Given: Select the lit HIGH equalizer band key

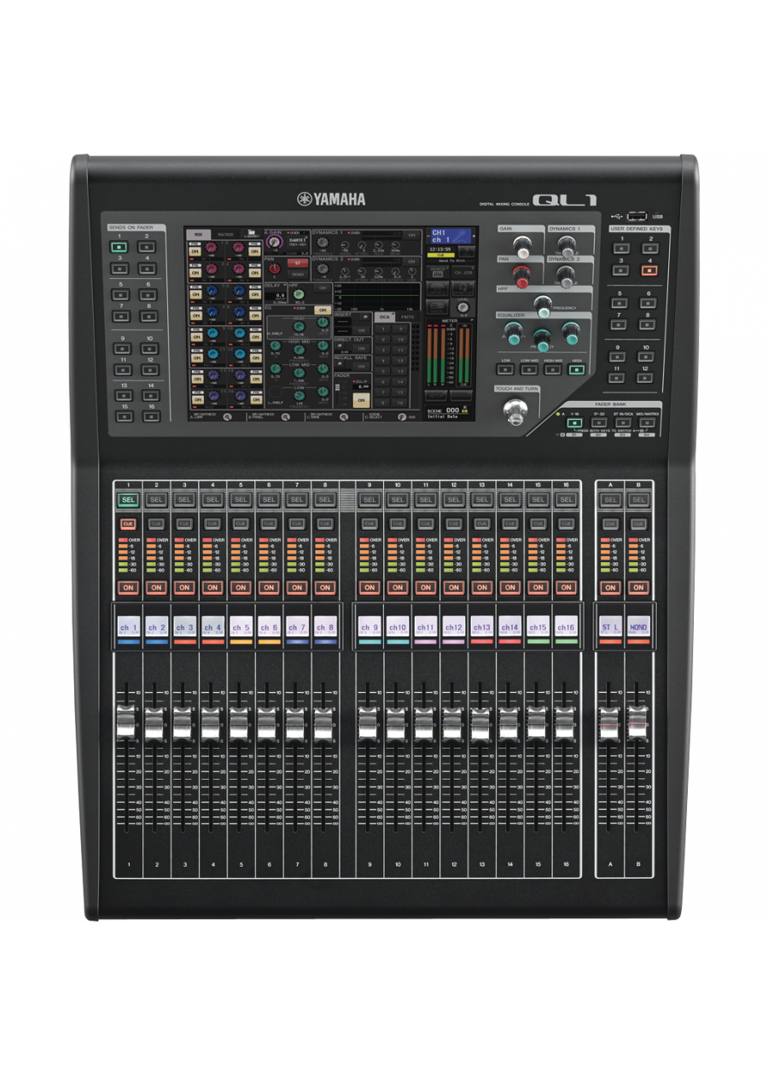Looking at the screenshot, I should (577, 369).
